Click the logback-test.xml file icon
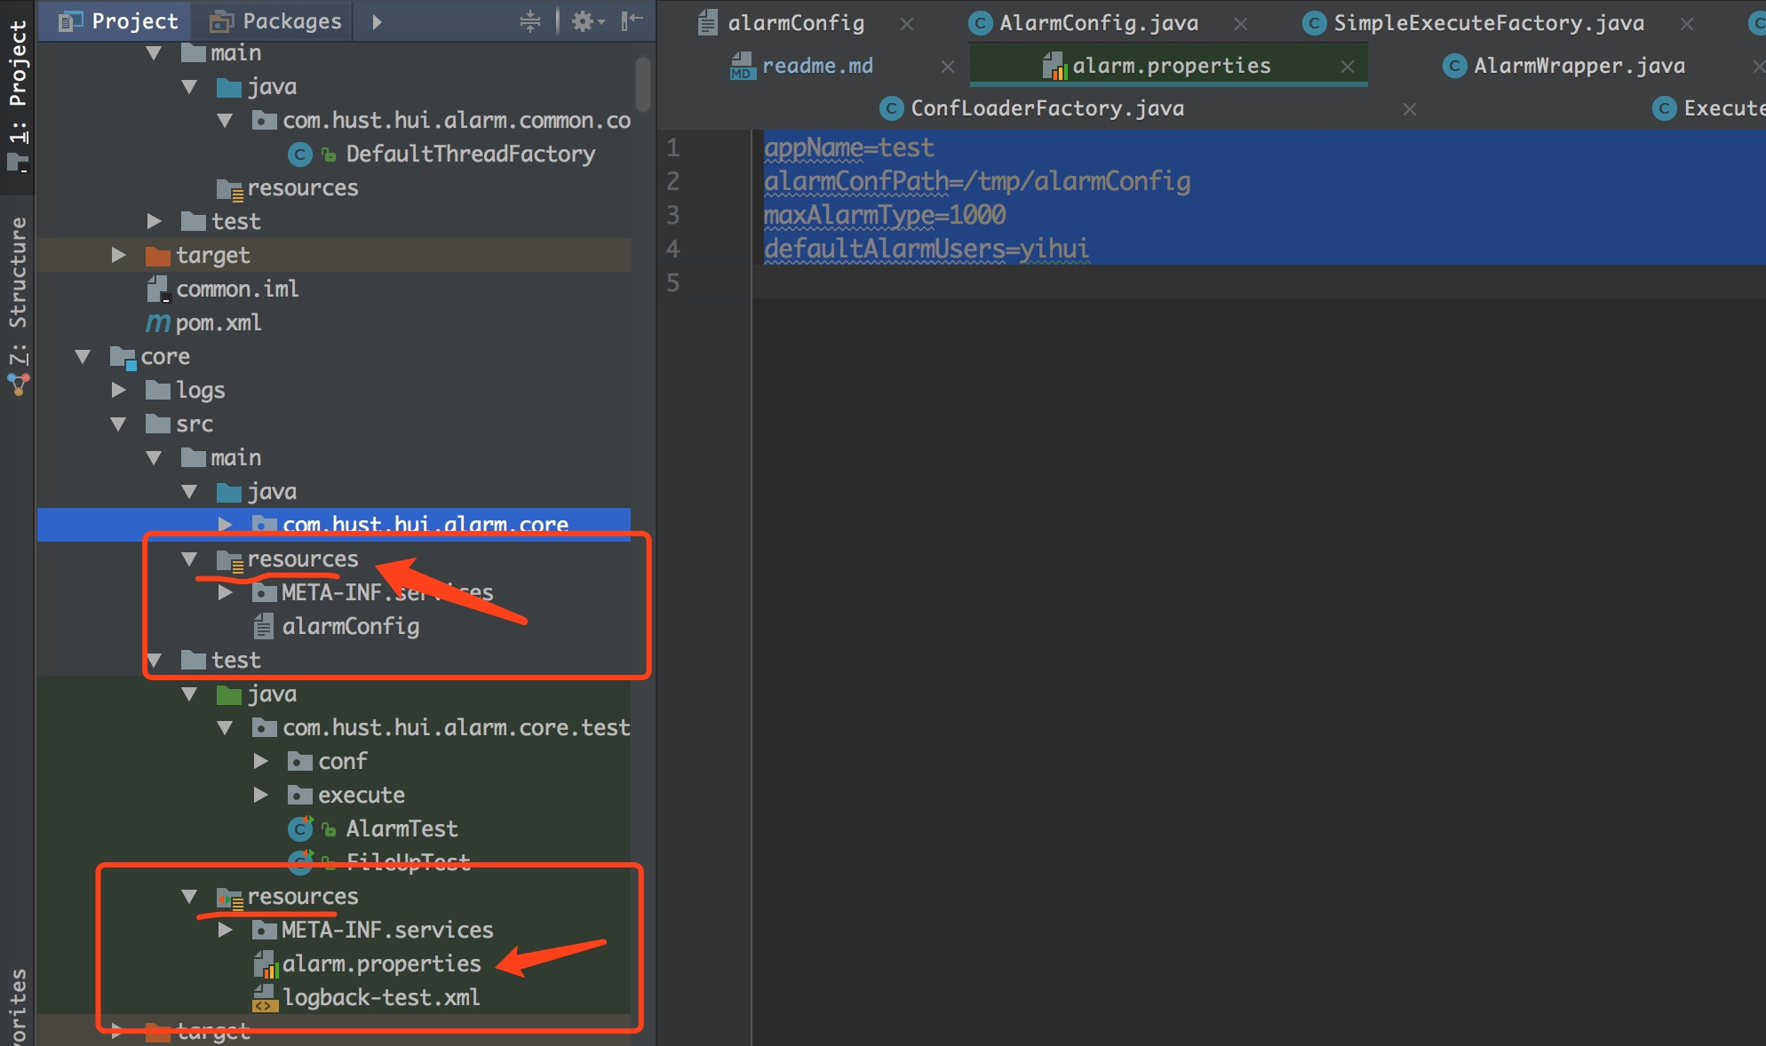The height and width of the screenshot is (1046, 1766). coord(265,998)
